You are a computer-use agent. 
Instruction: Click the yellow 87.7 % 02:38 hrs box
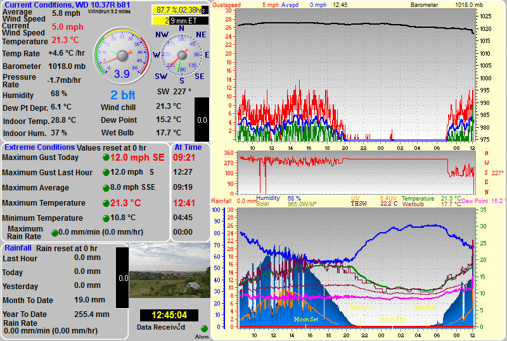[x=180, y=10]
